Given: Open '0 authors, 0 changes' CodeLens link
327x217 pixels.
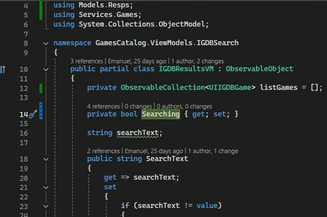Looking at the screenshot, I should pyautogui.click(x=184, y=107).
